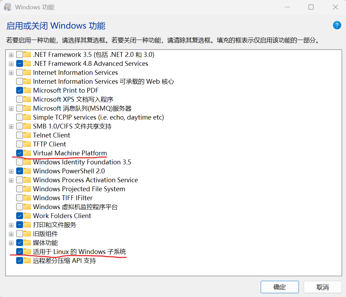Click folder icon beside Internet Information Services
Image resolution: width=346 pixels, height=297 pixels.
pos(27,72)
